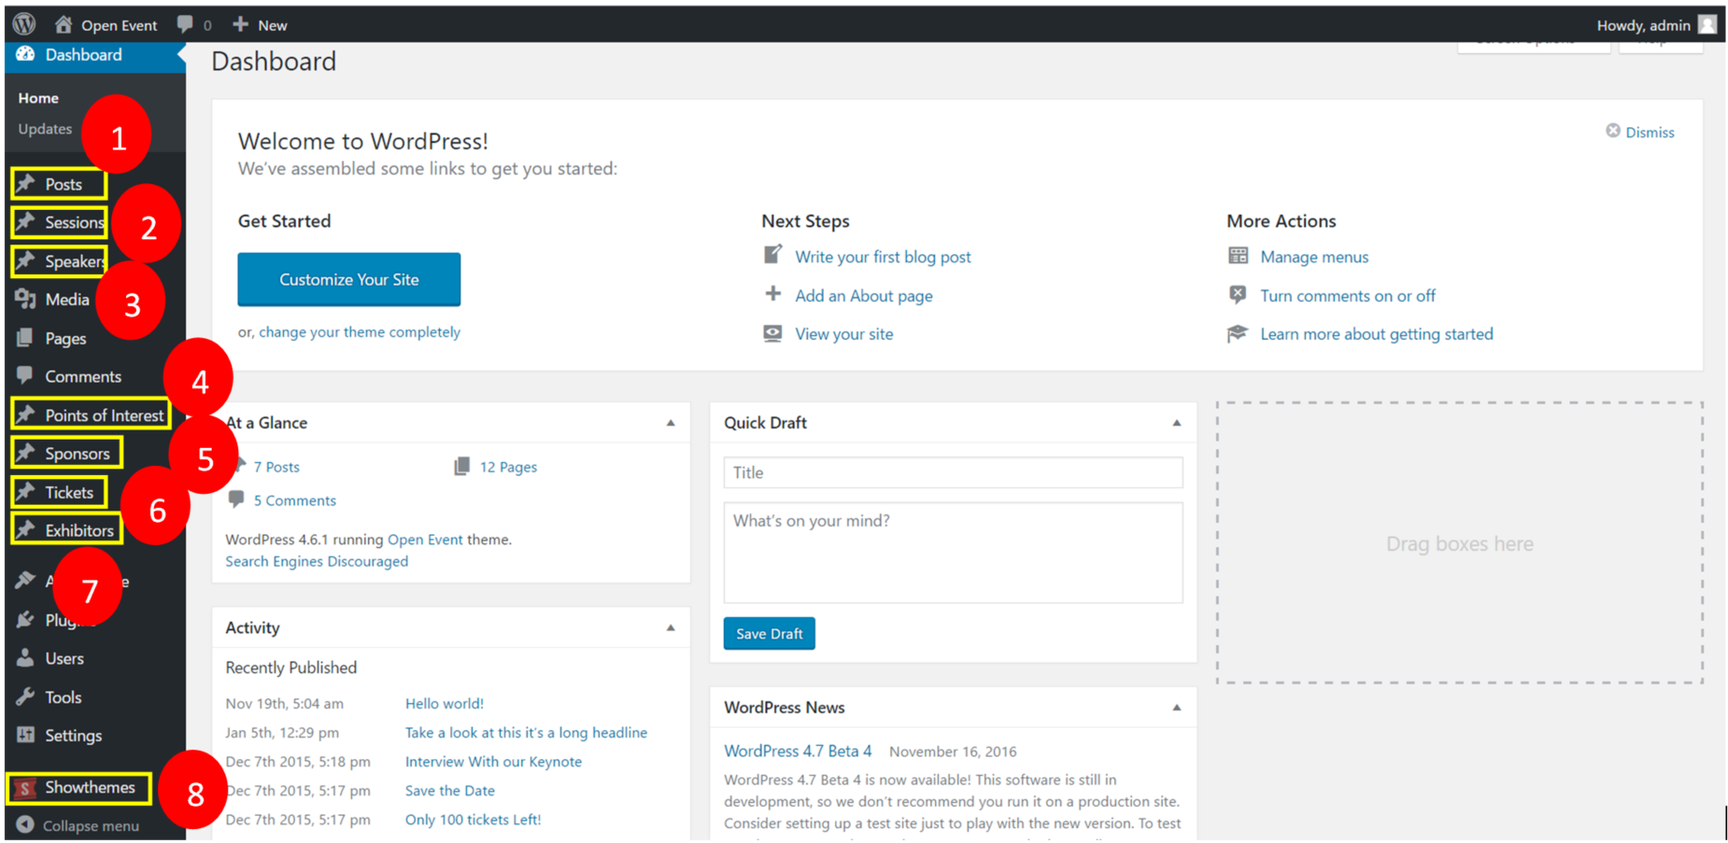The height and width of the screenshot is (843, 1728).
Task: Click Turn comments on or off link
Action: tap(1348, 295)
